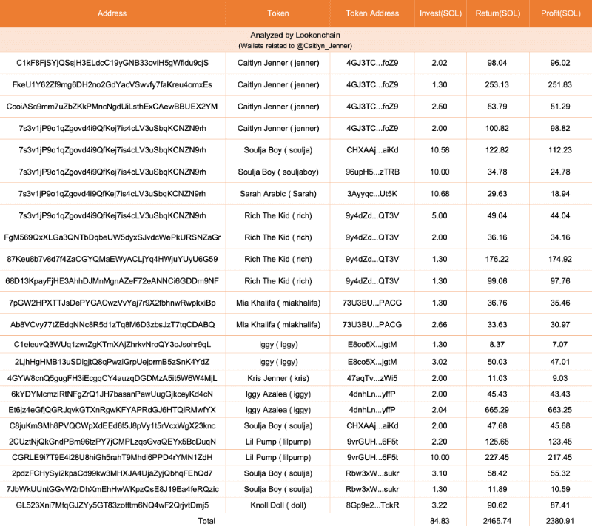
Task: Click the return value 253.13
Action: pos(497,85)
